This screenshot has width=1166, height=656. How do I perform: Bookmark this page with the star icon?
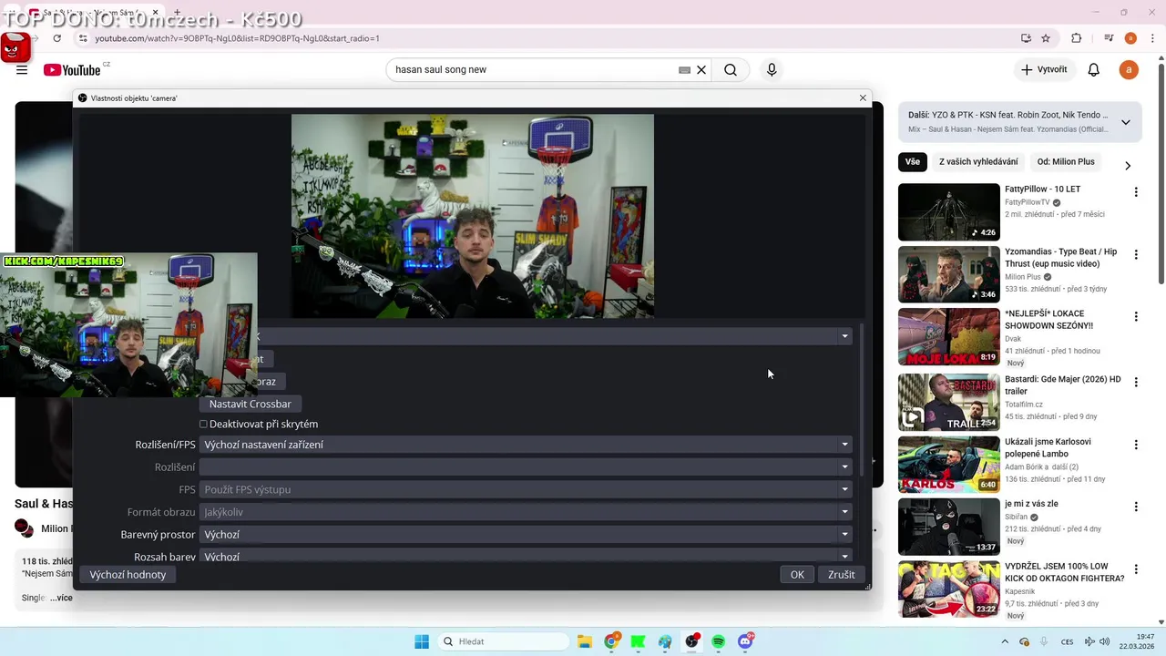(1046, 38)
